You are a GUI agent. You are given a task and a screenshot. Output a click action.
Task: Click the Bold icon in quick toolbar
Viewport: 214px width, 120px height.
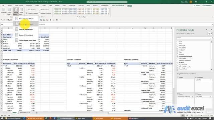(50, 20)
